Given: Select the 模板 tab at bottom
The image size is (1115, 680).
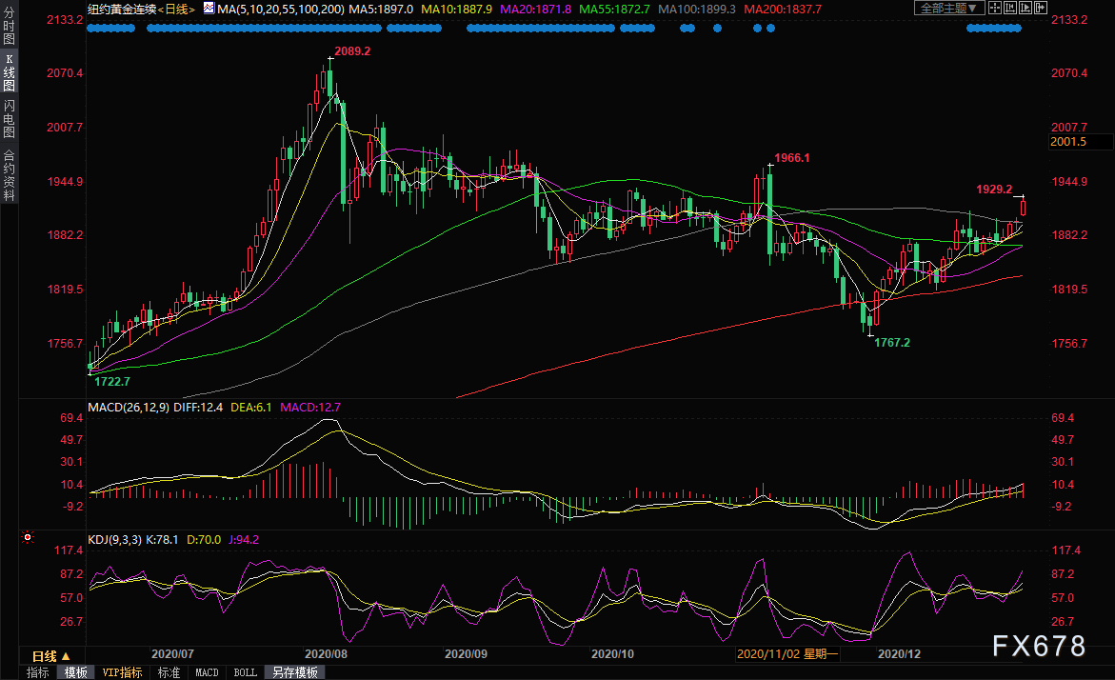Looking at the screenshot, I should pos(76,672).
